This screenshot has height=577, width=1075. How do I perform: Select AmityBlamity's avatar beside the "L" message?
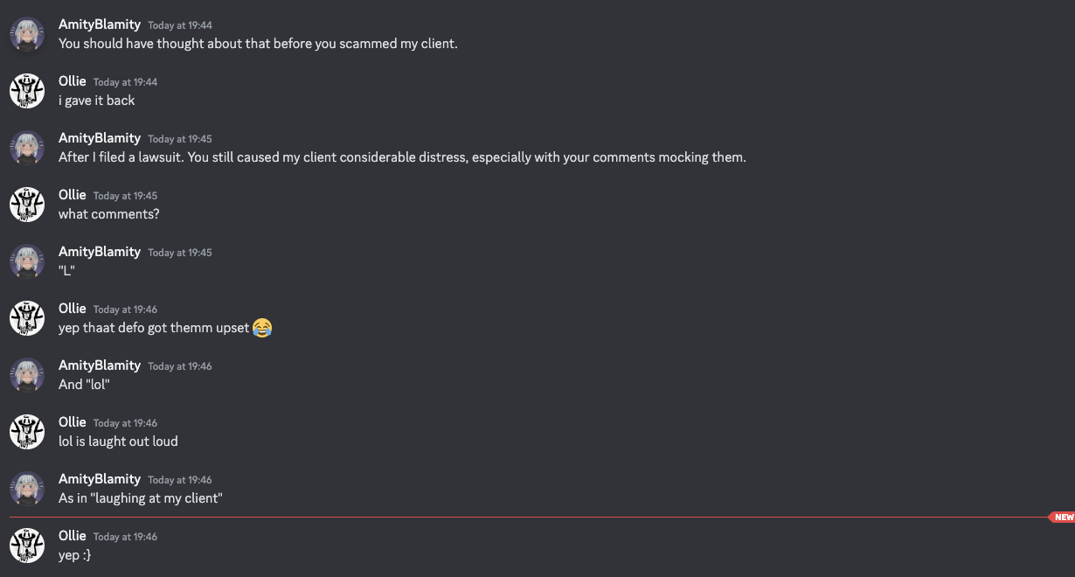pyautogui.click(x=27, y=261)
